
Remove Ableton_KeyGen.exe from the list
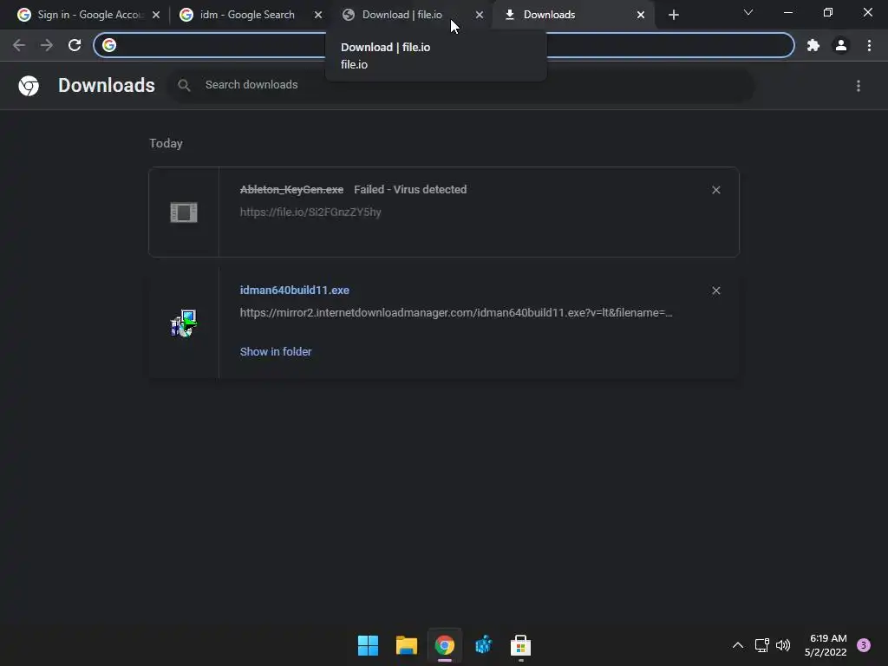pyautogui.click(x=715, y=190)
